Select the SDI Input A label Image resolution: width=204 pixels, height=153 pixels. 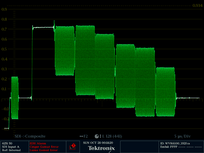[x=11, y=147]
